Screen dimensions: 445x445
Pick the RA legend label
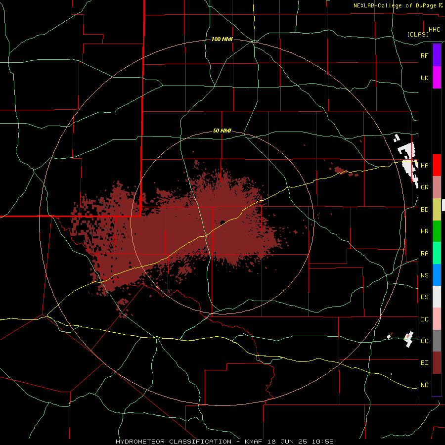(x=424, y=254)
